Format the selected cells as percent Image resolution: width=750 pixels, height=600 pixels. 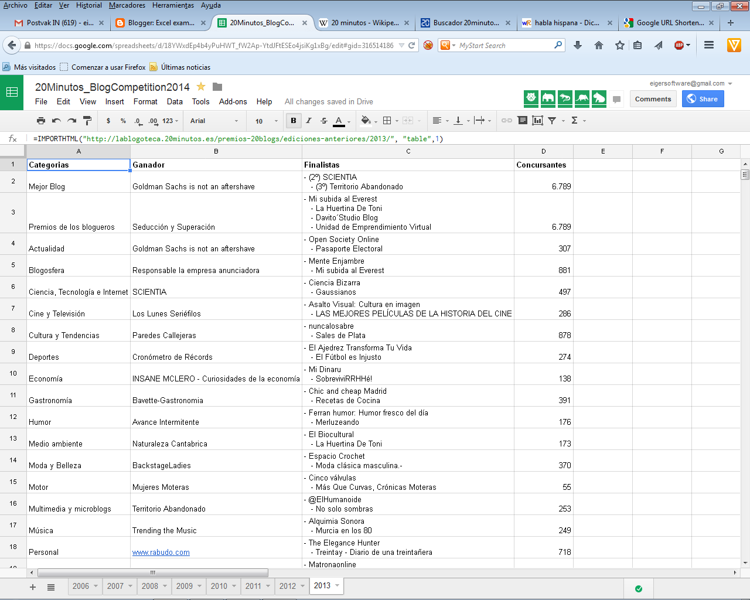coord(123,121)
